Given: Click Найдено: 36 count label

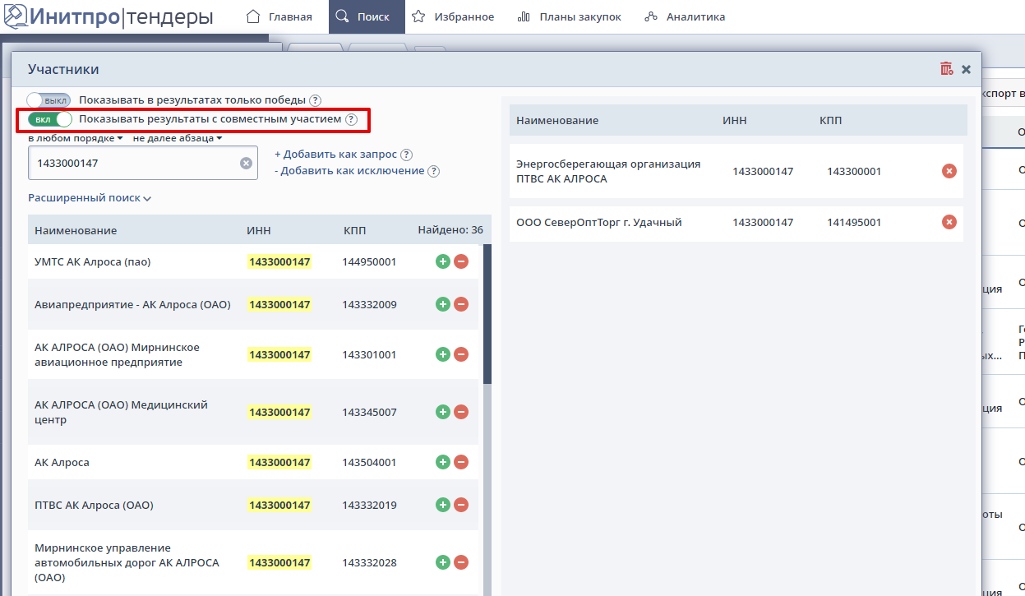Looking at the screenshot, I should tap(450, 230).
